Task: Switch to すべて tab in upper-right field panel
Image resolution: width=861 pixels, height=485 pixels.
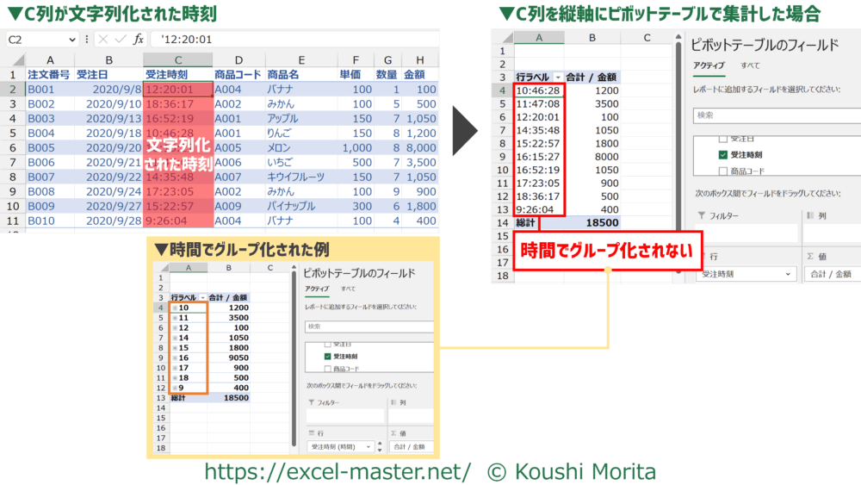Action: 750,65
